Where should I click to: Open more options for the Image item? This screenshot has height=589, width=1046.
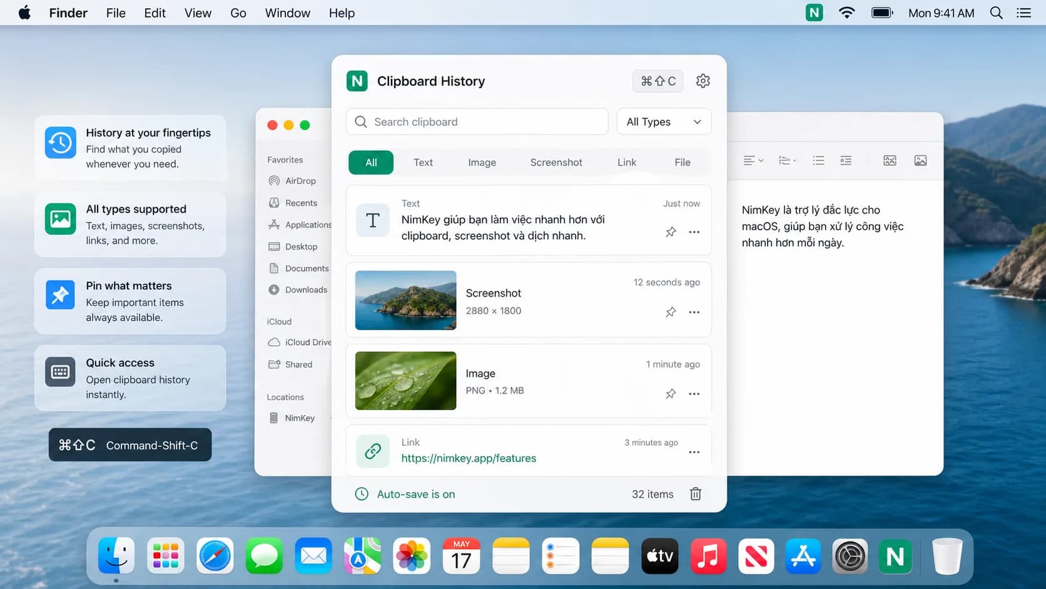[694, 394]
